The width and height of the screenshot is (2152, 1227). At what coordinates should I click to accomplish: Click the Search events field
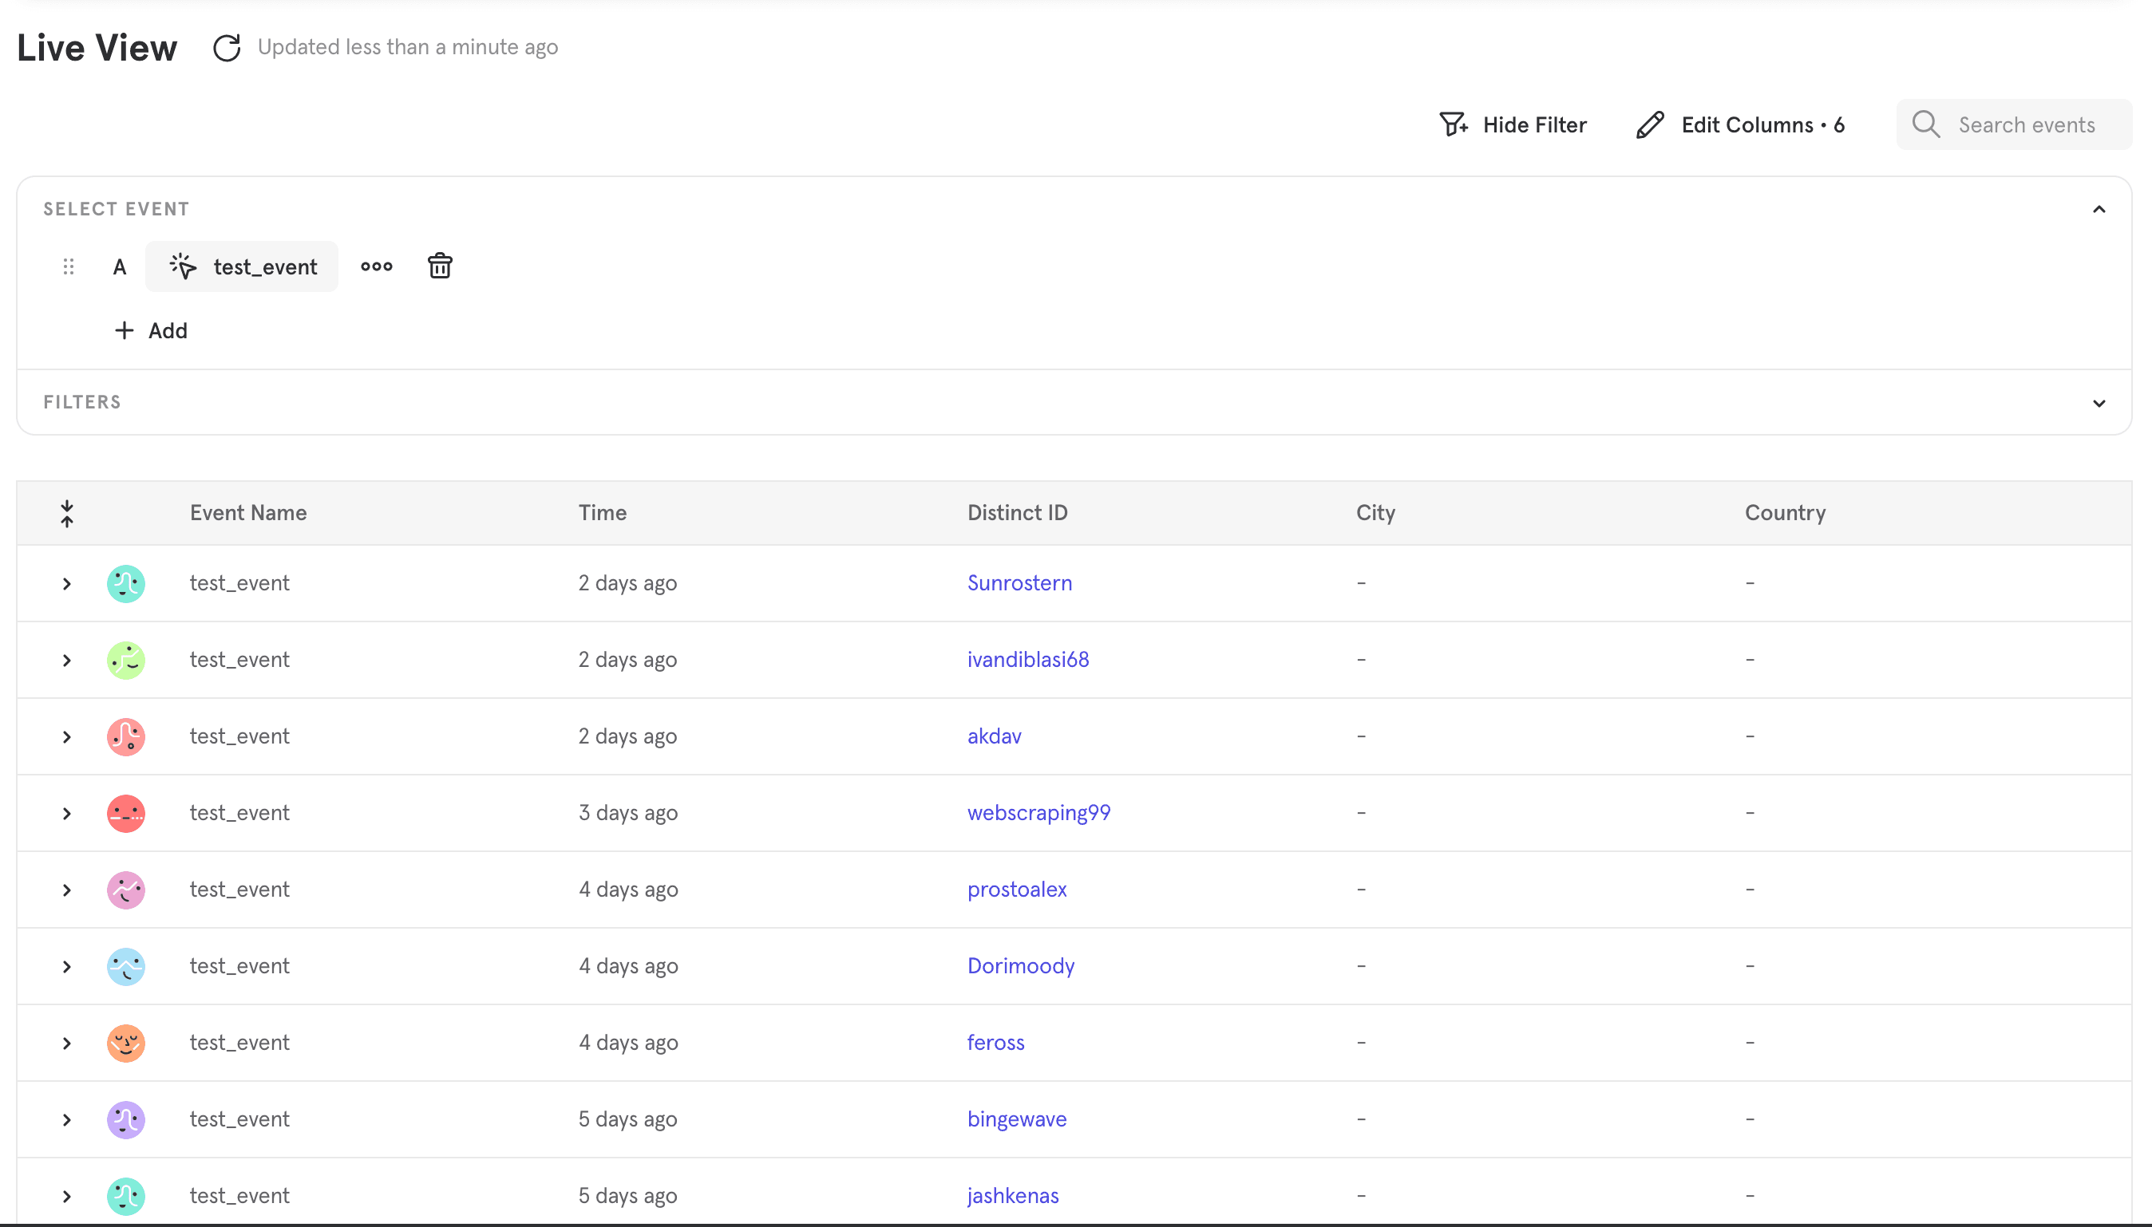[x=2026, y=124]
